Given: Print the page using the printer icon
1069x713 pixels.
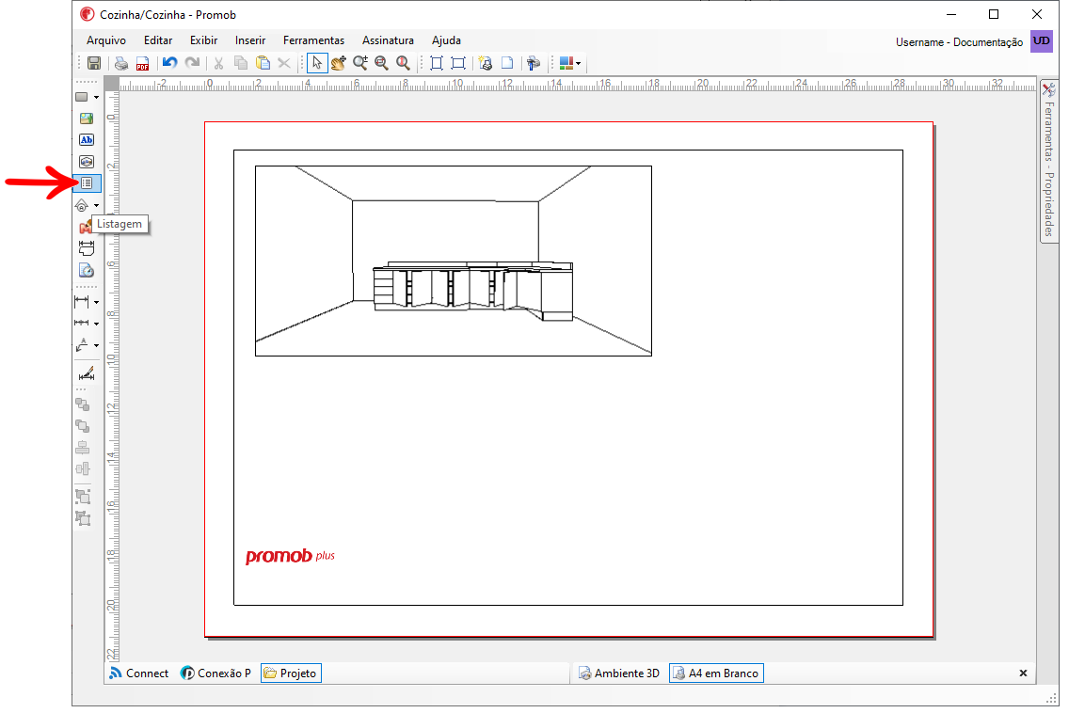Looking at the screenshot, I should pos(121,63).
